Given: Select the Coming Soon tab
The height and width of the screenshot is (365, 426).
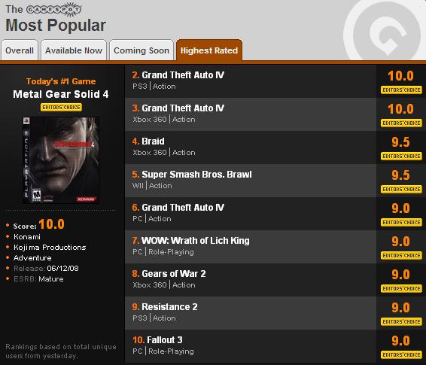Looking at the screenshot, I should (x=141, y=50).
